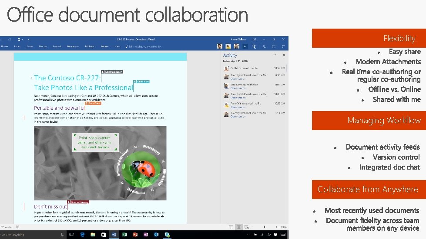Launch Excel from the taskbar
426x239 pixels.
point(125,235)
